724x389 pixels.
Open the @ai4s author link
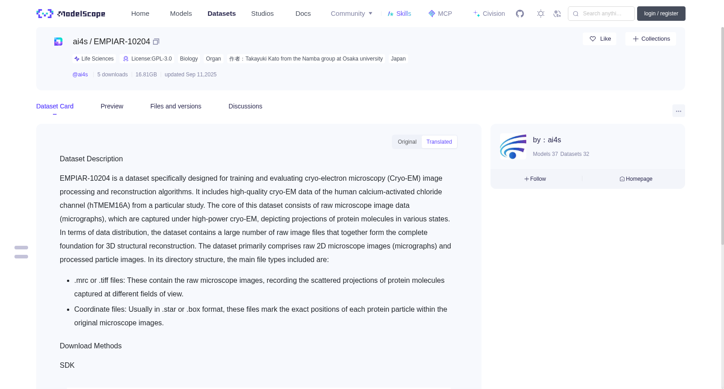pos(80,75)
